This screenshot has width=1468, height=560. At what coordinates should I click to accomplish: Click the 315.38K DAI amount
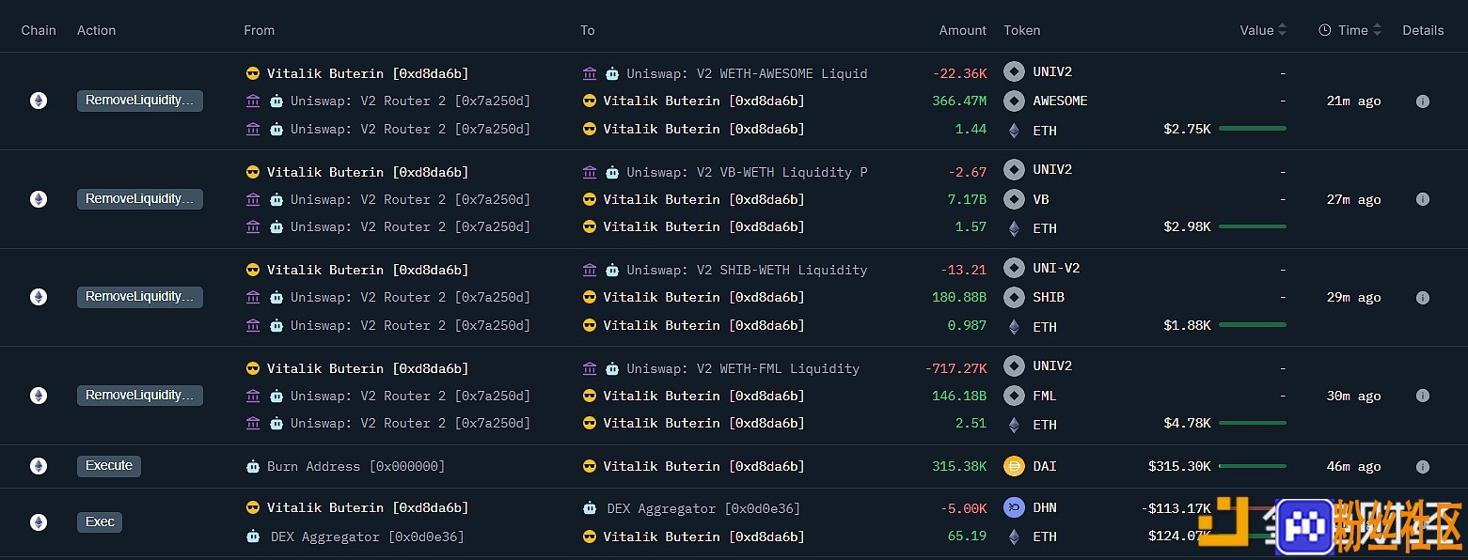click(959, 466)
